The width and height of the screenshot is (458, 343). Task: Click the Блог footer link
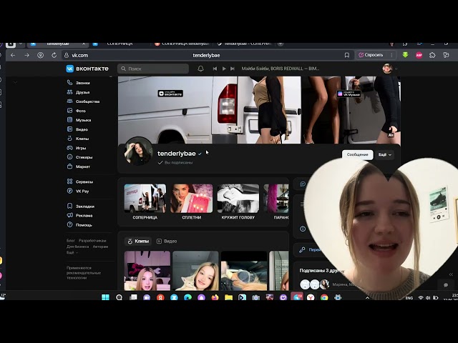click(71, 241)
